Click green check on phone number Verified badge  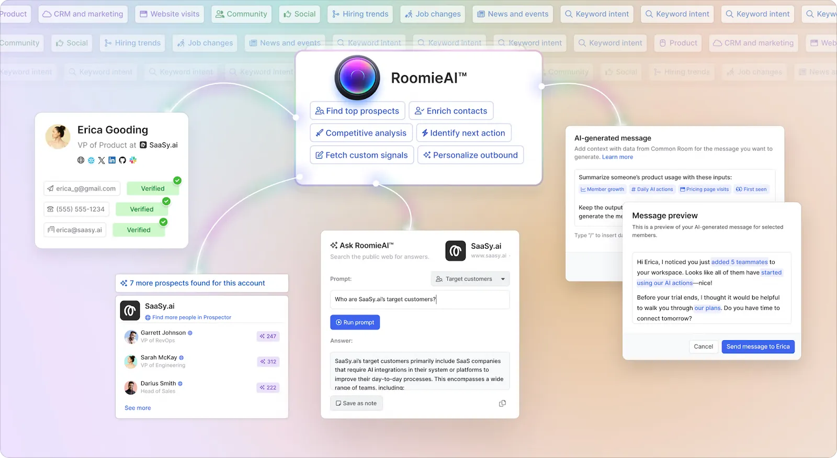166,201
